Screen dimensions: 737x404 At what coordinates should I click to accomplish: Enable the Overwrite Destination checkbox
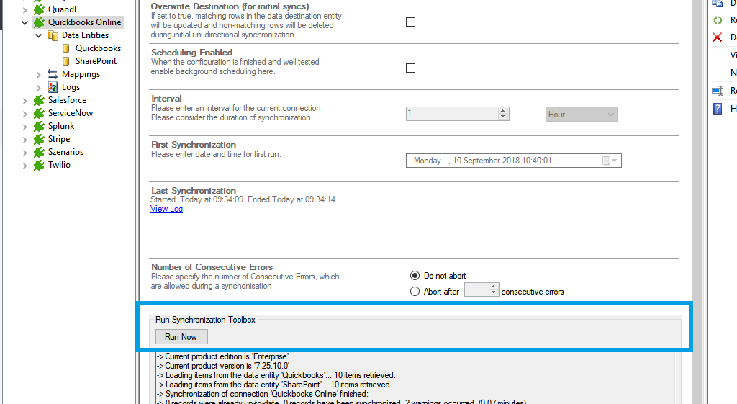point(411,22)
